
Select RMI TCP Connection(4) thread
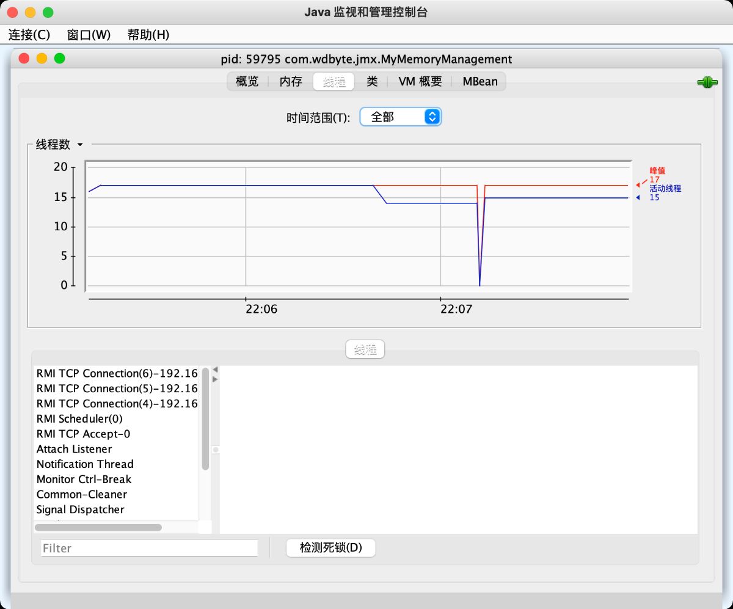click(x=117, y=404)
